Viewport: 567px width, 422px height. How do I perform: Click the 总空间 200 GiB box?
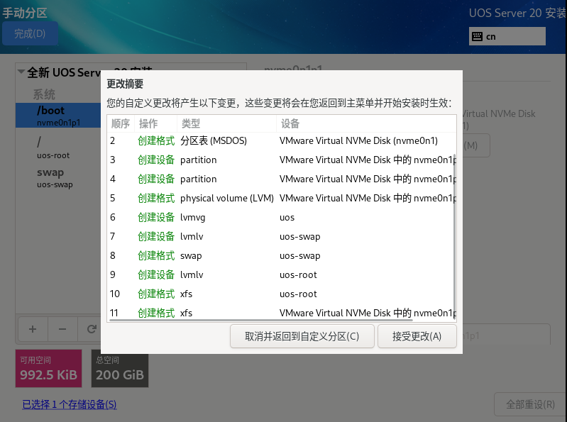point(120,371)
